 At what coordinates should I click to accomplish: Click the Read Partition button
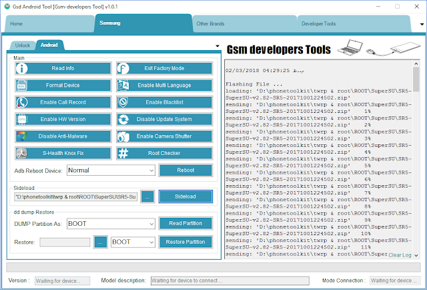click(185, 223)
